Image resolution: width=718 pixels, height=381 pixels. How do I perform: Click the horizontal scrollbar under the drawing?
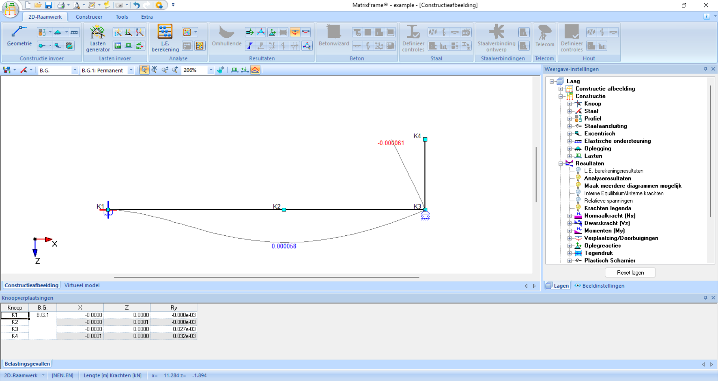point(266,278)
